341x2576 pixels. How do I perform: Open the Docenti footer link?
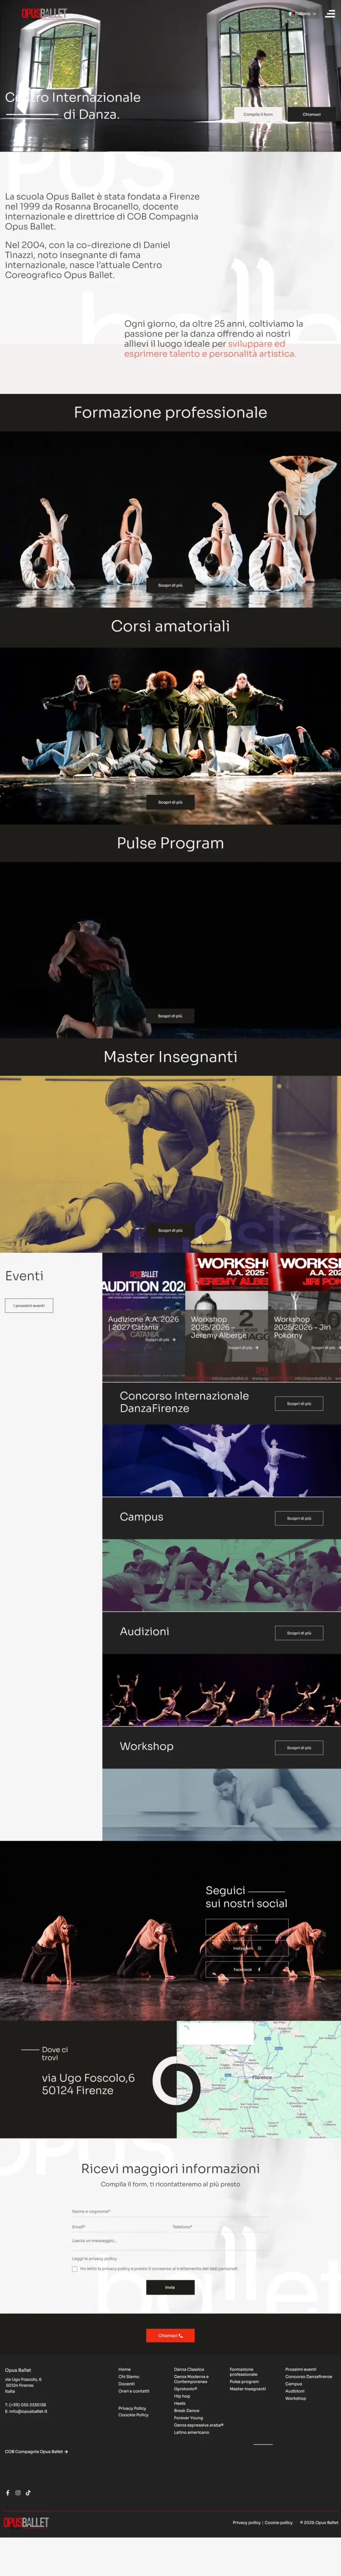126,2384
